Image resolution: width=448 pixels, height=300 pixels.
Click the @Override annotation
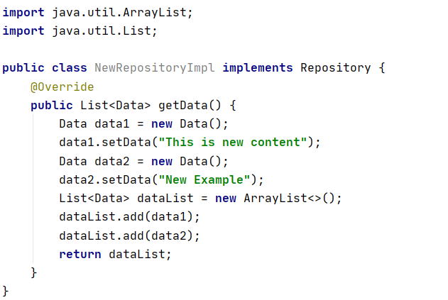click(x=62, y=87)
